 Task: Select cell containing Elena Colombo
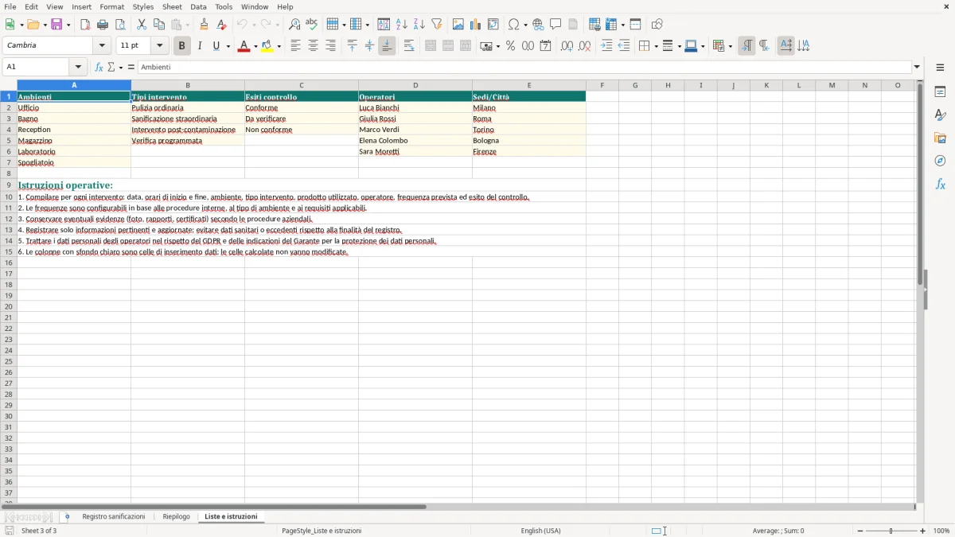(415, 141)
